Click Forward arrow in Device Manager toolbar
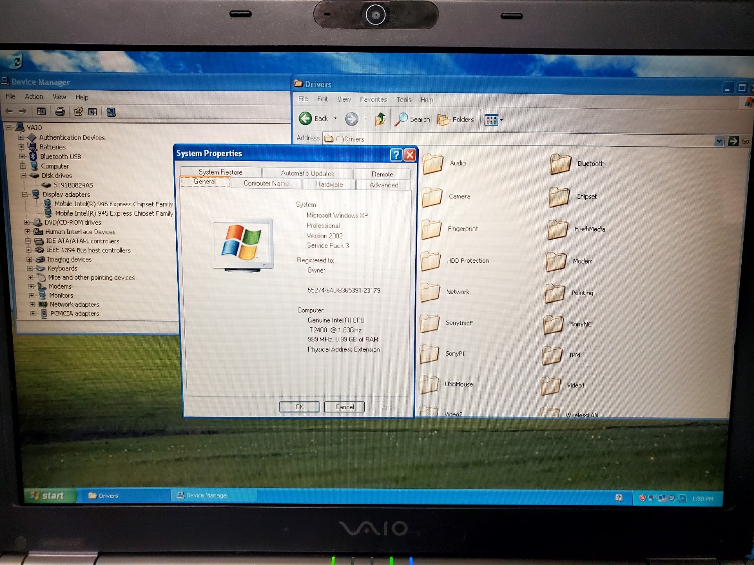This screenshot has height=565, width=754. 23,111
